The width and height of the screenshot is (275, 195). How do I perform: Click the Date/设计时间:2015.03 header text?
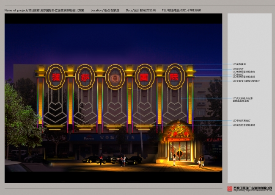141,10
